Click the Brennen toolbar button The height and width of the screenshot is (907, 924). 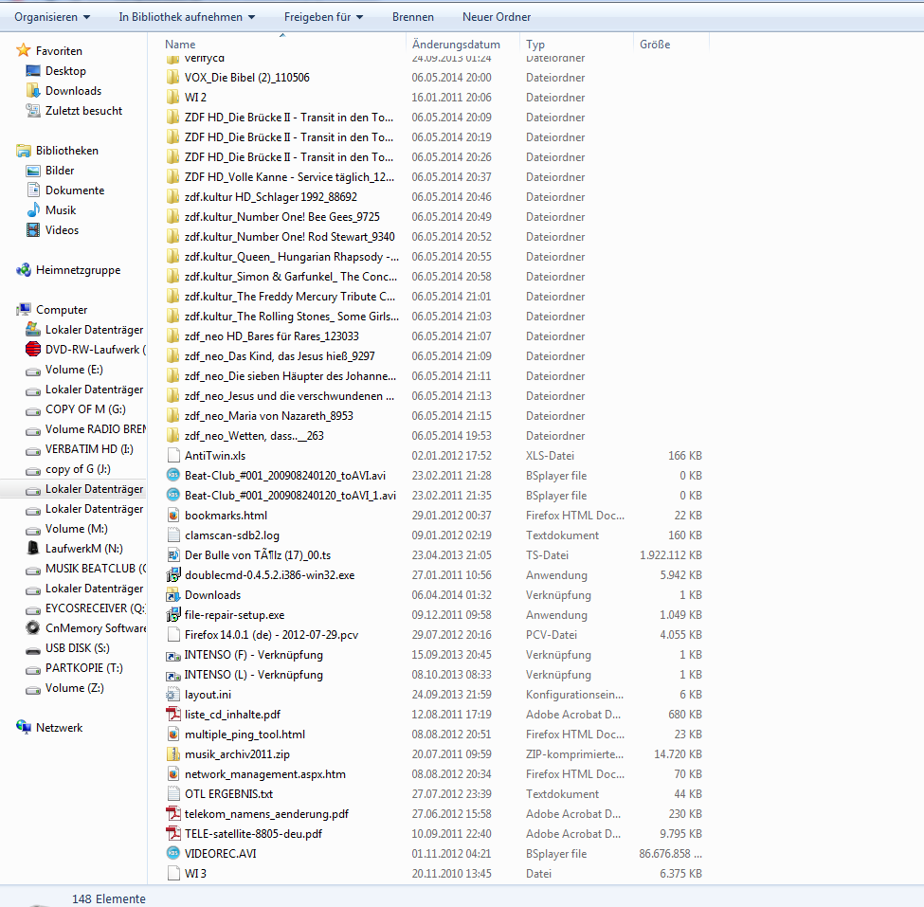point(413,17)
